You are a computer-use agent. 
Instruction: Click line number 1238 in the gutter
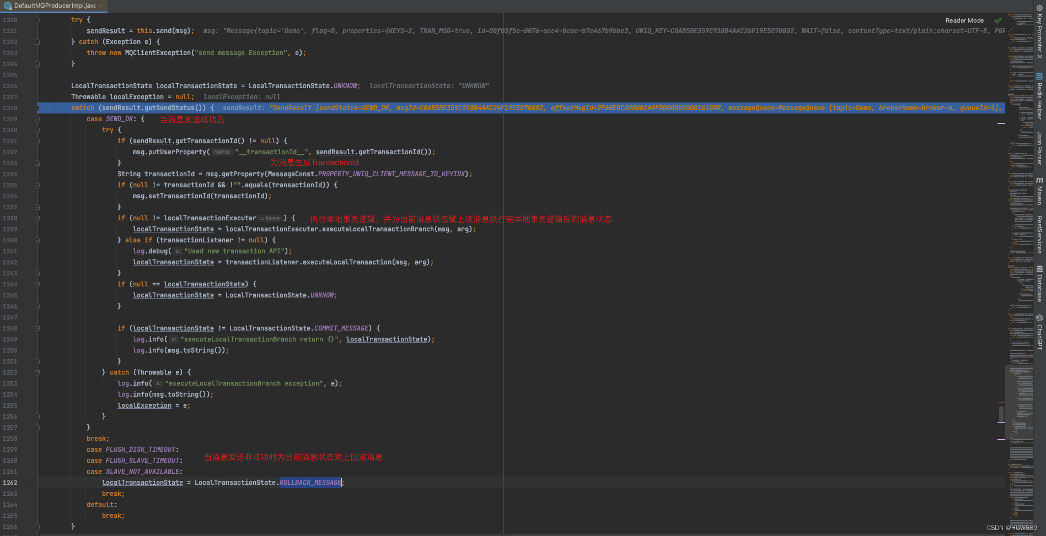[10, 218]
